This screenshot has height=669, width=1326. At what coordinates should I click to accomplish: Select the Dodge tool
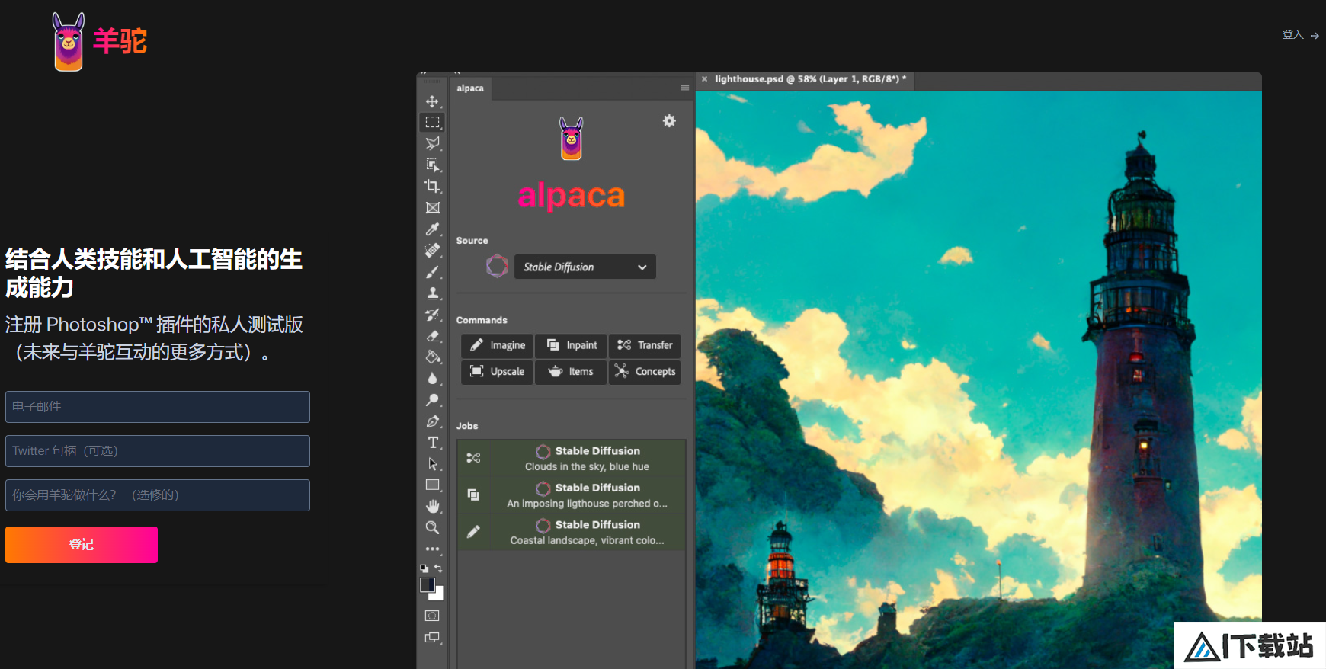pyautogui.click(x=432, y=399)
